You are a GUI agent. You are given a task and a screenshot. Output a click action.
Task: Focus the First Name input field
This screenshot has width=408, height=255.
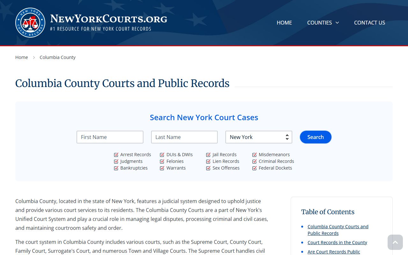pos(110,137)
